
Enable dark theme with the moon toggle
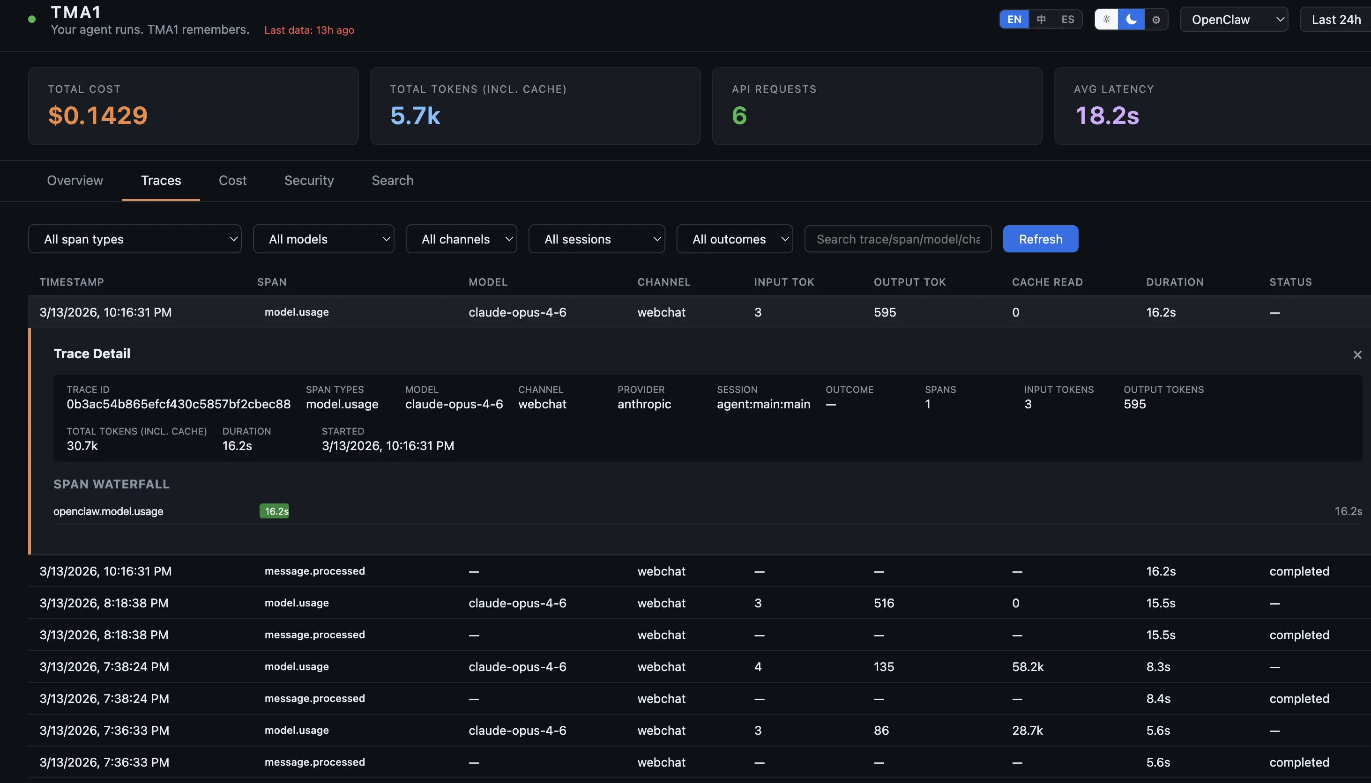point(1131,19)
